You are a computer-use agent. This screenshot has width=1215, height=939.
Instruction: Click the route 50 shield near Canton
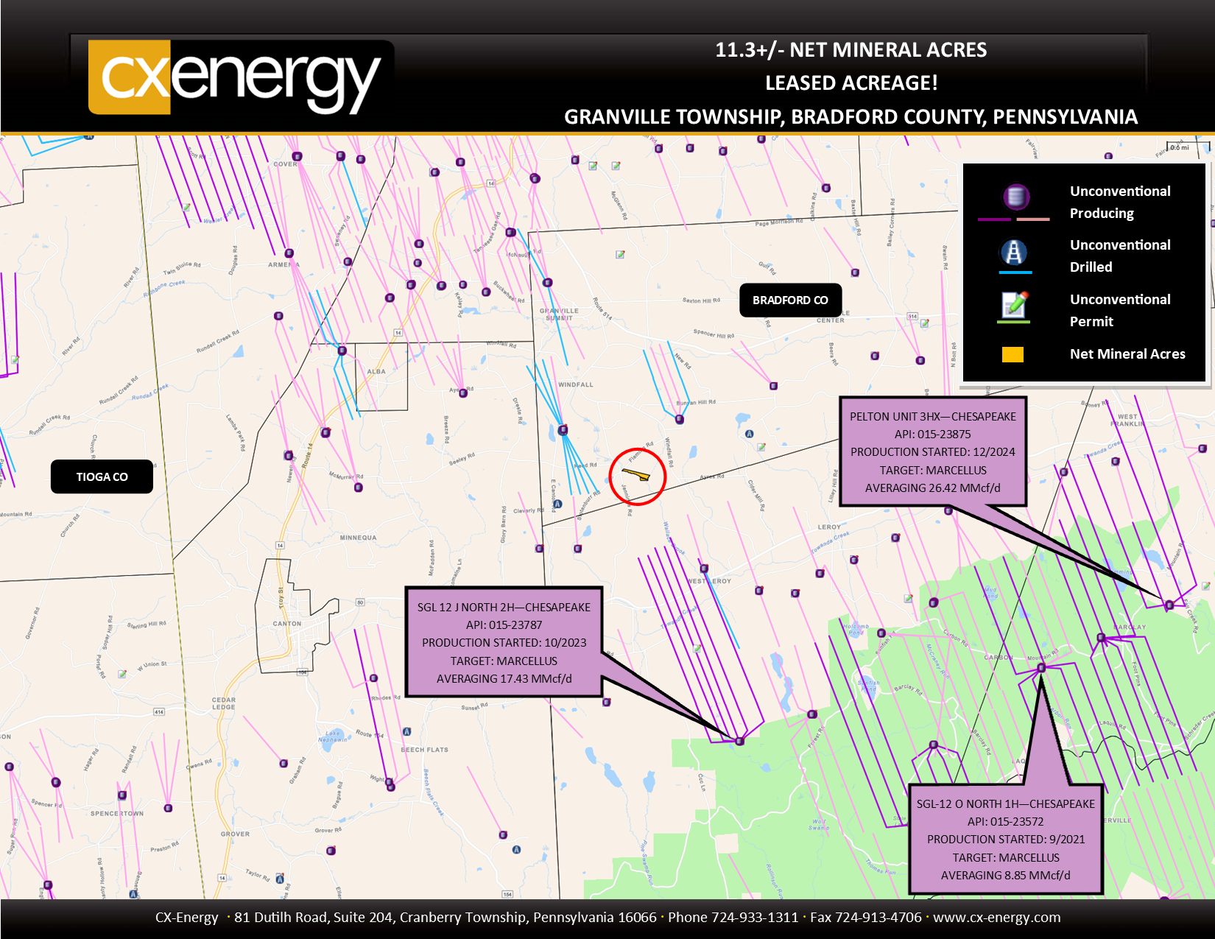(360, 602)
